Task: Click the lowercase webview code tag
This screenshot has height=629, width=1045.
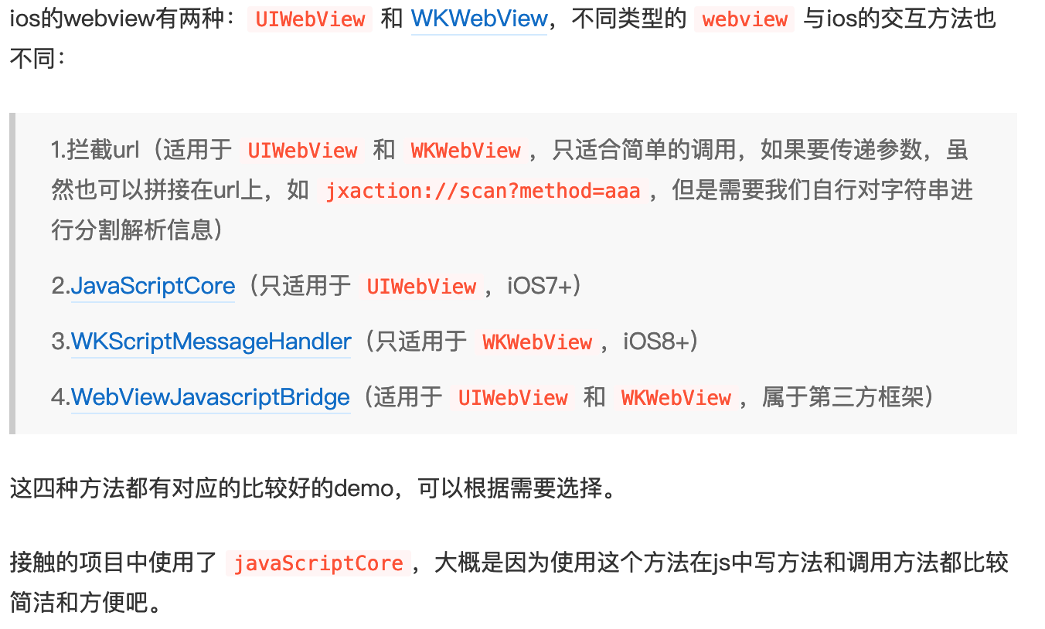Action: click(x=744, y=19)
